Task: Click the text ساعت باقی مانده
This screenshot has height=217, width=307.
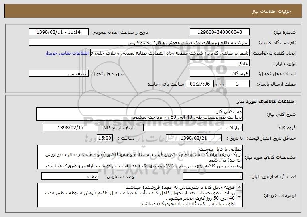Action: [166, 84]
